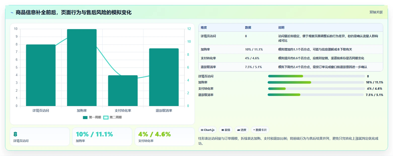Click table value 10% / 11.1%

pyautogui.click(x=254, y=49)
